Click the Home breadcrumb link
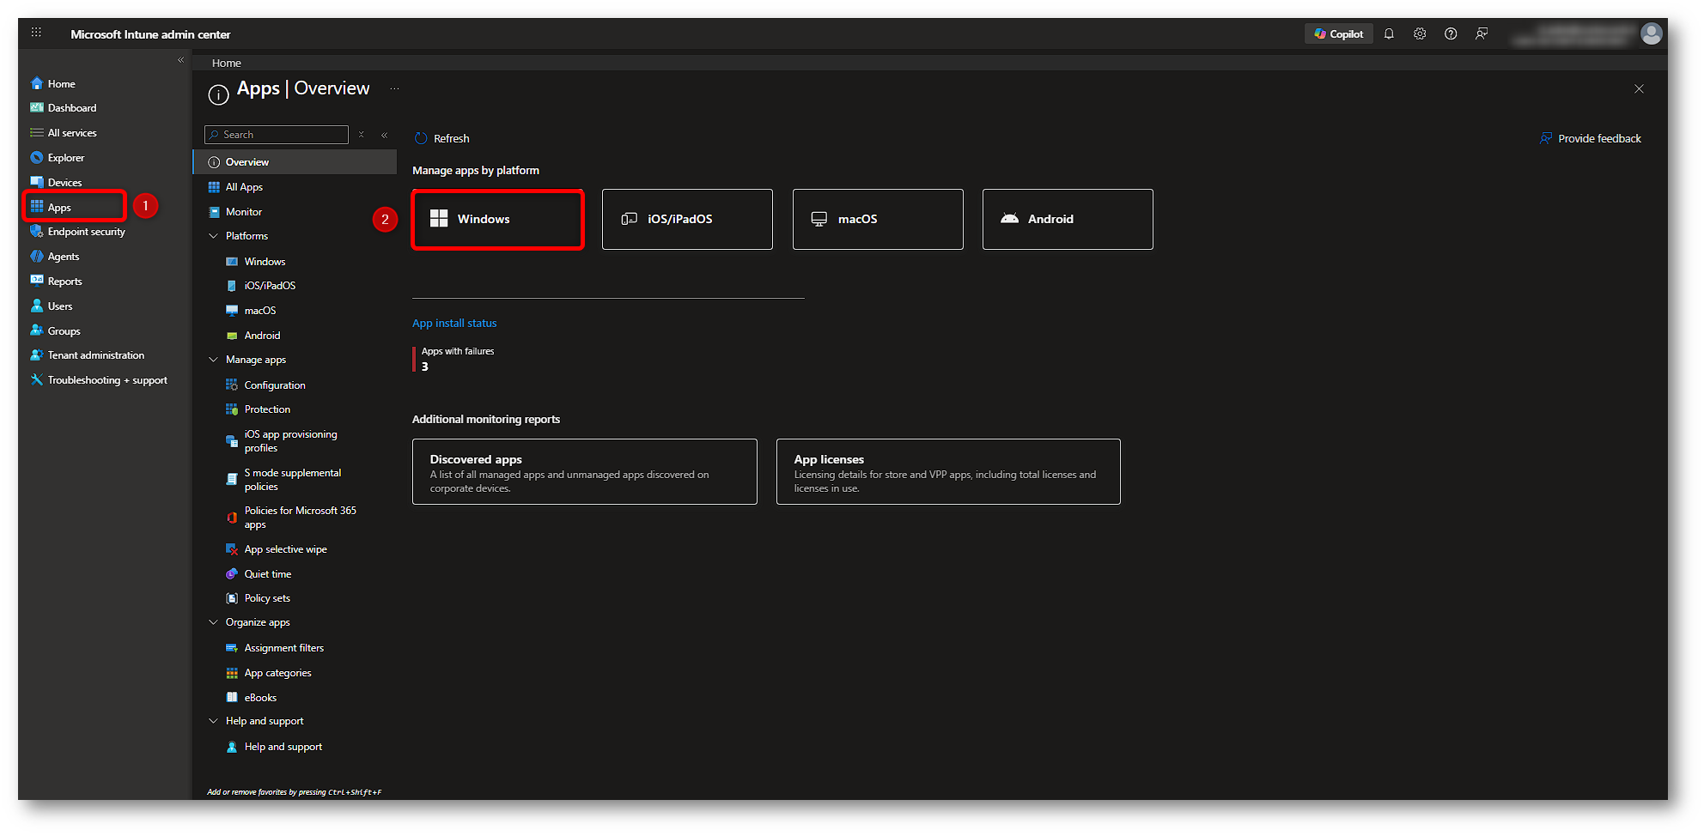Screen dimensions: 1704x836 tap(227, 64)
